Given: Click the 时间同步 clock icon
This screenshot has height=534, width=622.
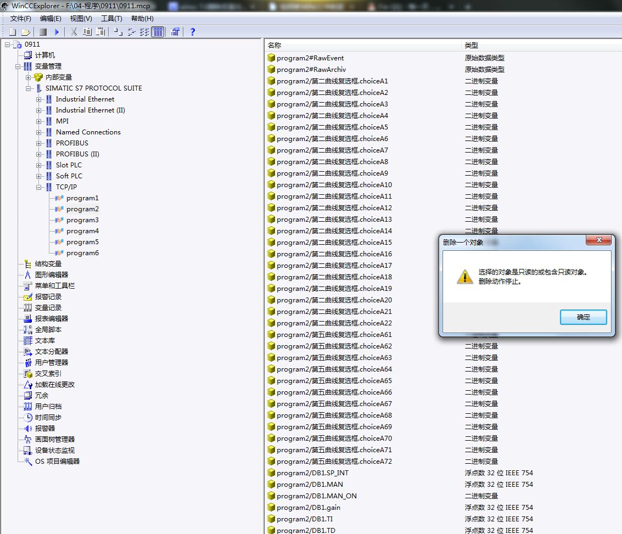Looking at the screenshot, I should pos(28,418).
